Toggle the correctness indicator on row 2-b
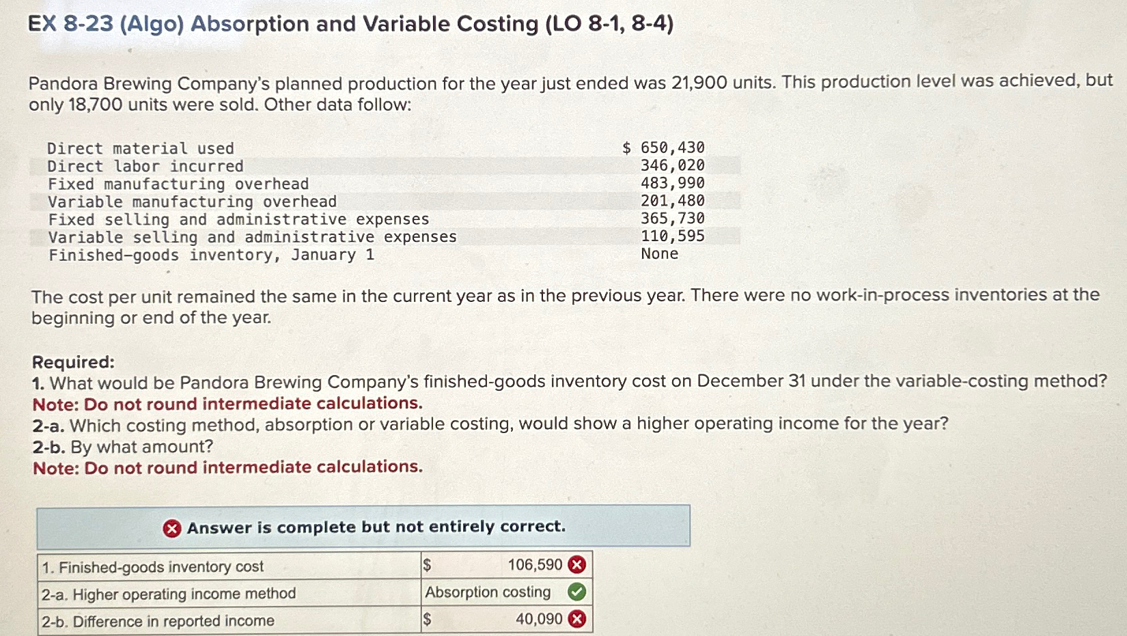This screenshot has width=1127, height=636. point(577,620)
